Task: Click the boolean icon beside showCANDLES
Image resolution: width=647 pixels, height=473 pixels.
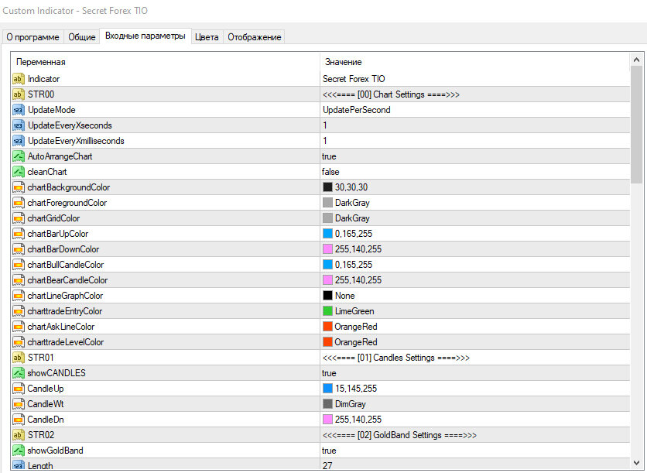Action: tap(18, 373)
